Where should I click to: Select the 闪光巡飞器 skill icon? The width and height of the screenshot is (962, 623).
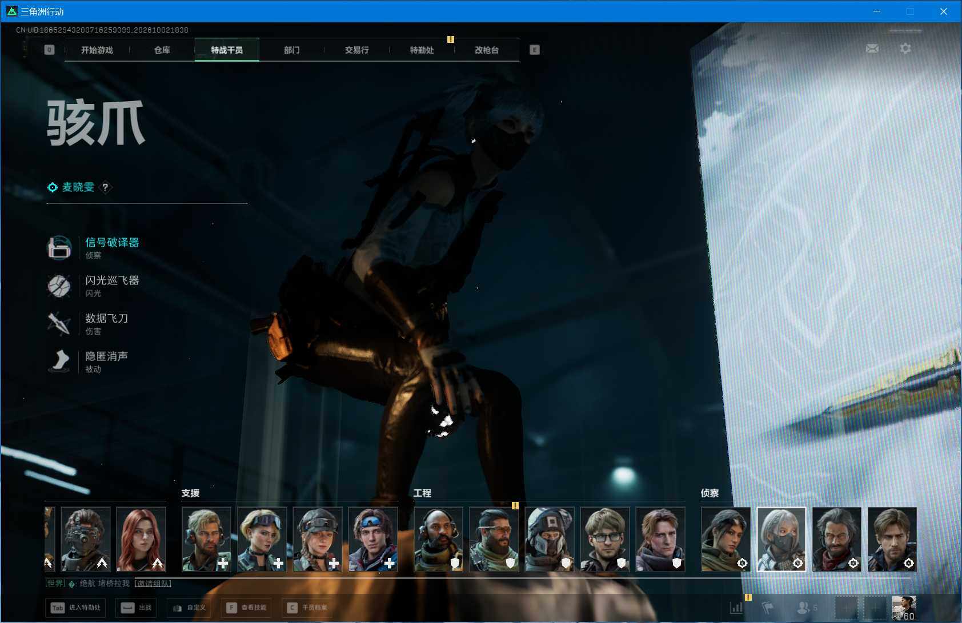pyautogui.click(x=59, y=286)
